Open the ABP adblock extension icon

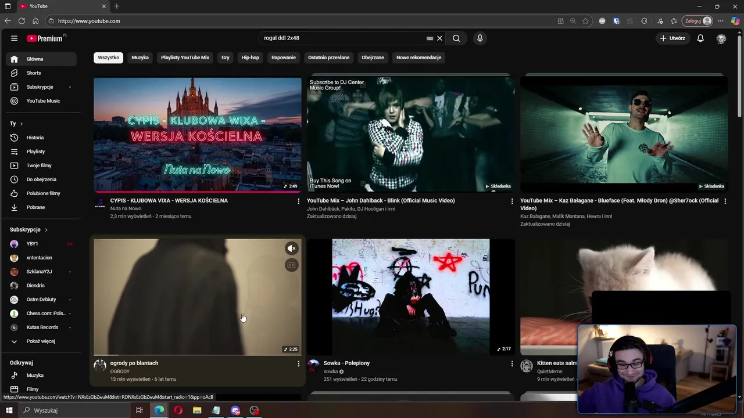602,21
